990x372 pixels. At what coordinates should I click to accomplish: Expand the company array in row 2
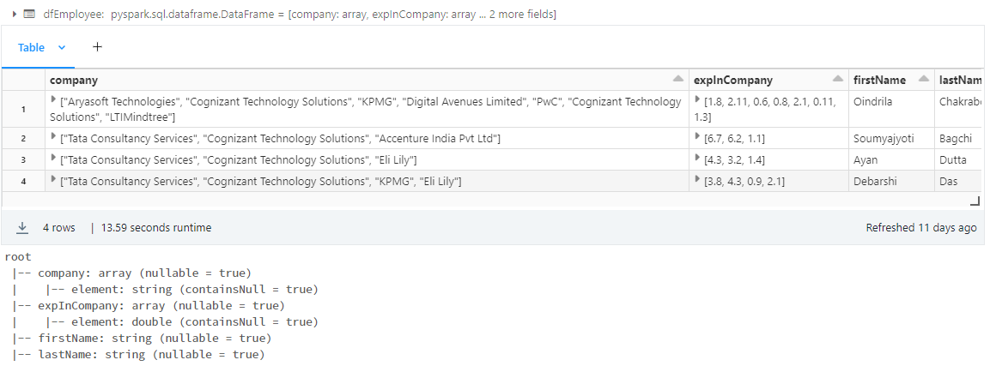(54, 137)
